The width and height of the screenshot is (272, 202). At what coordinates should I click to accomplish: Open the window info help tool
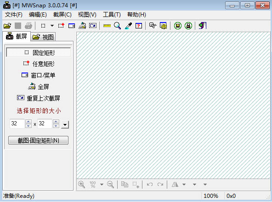[x=139, y=26]
